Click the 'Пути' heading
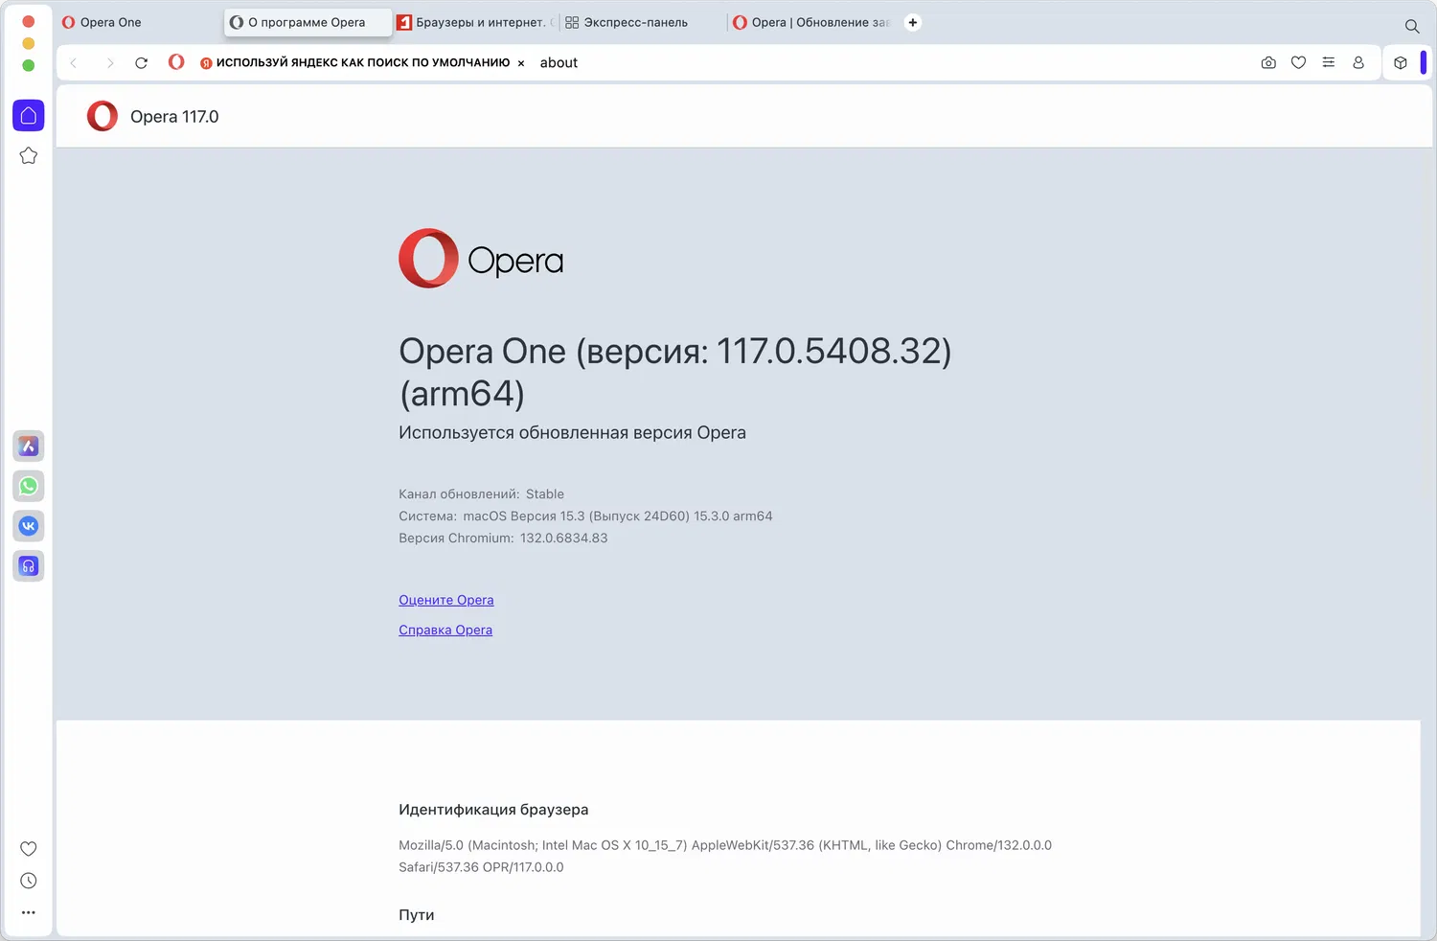 point(417,915)
